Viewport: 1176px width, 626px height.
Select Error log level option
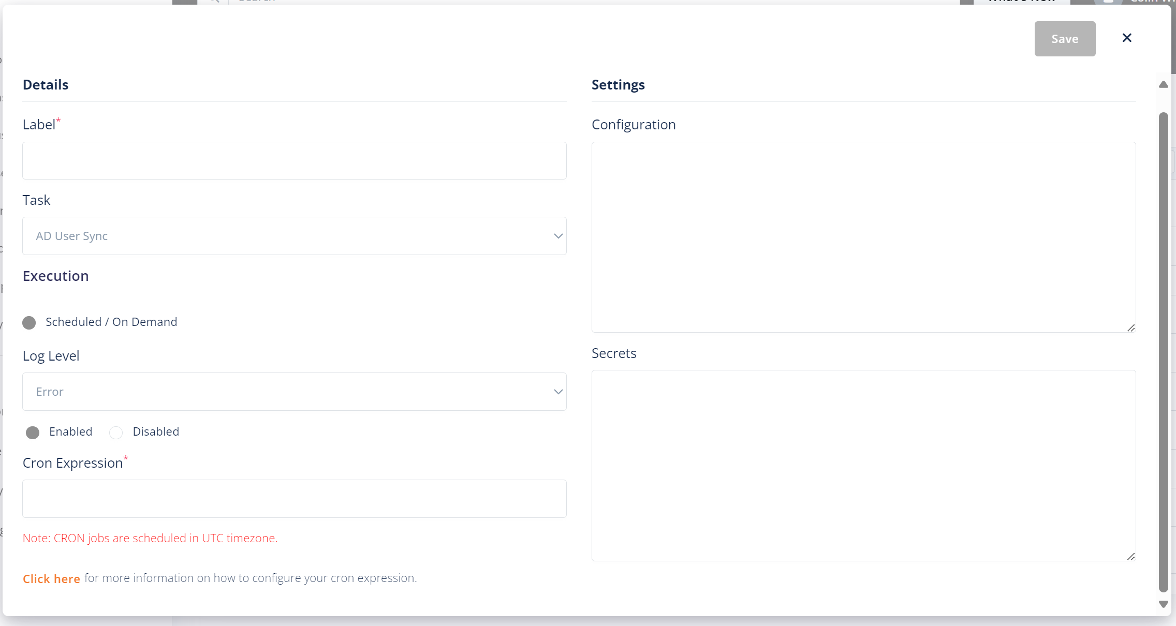click(295, 391)
